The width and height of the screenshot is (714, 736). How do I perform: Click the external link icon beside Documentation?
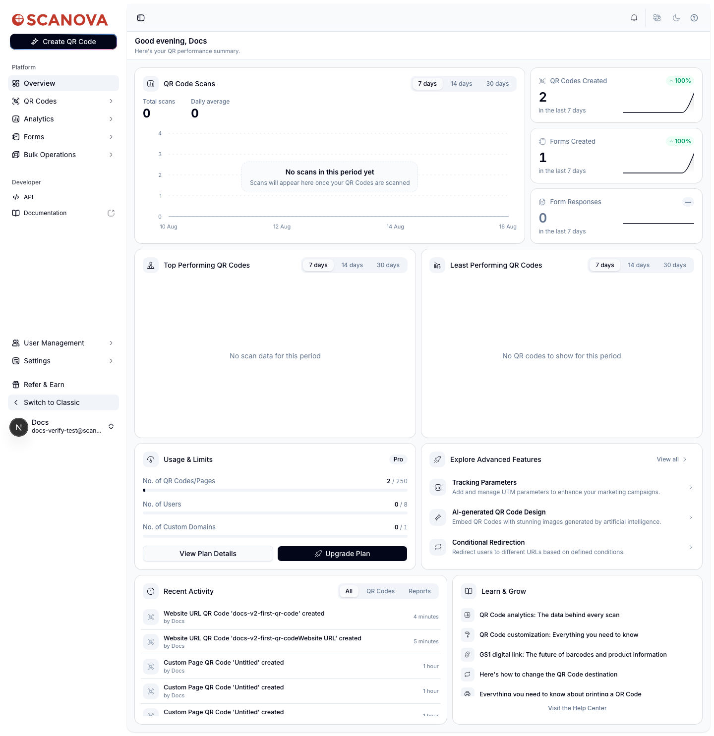(x=111, y=213)
